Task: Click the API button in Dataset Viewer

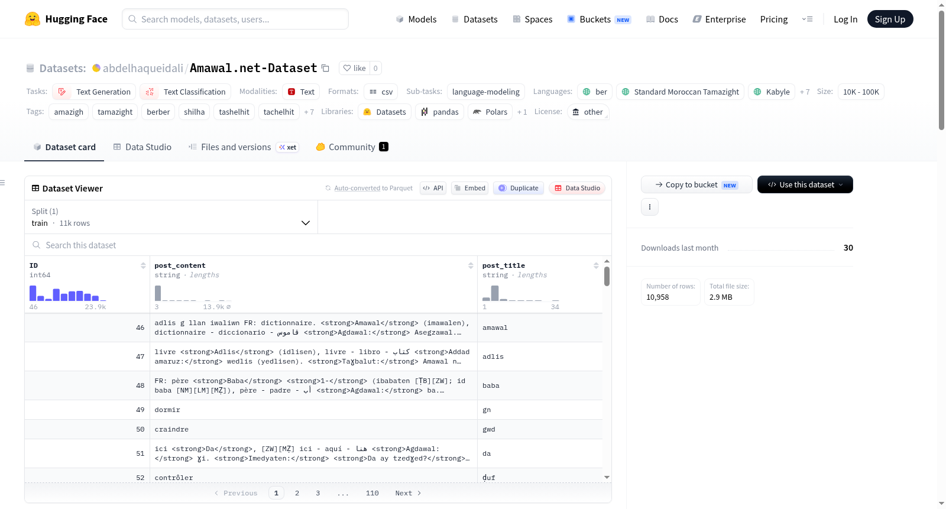Action: click(x=433, y=188)
